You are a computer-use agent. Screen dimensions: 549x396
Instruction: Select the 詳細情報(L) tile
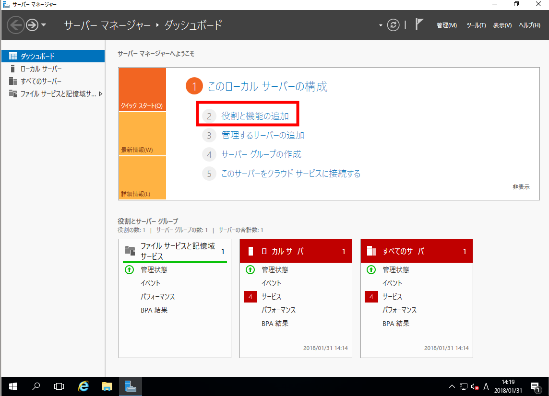[143, 178]
